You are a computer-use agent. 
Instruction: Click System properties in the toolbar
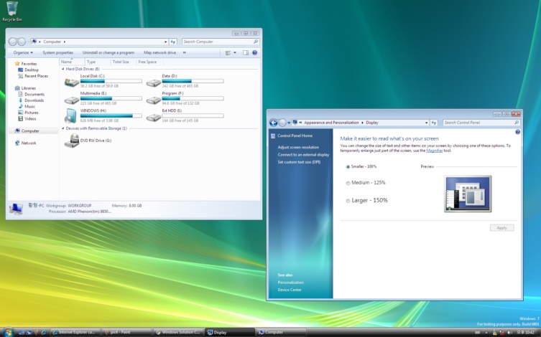click(x=58, y=52)
